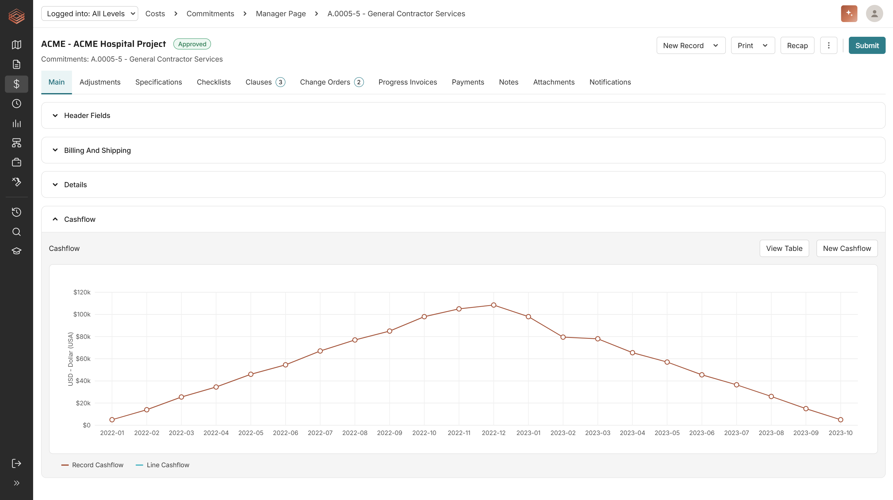
Task: Click the orange AI sparkle icon
Action: pyautogui.click(x=849, y=13)
